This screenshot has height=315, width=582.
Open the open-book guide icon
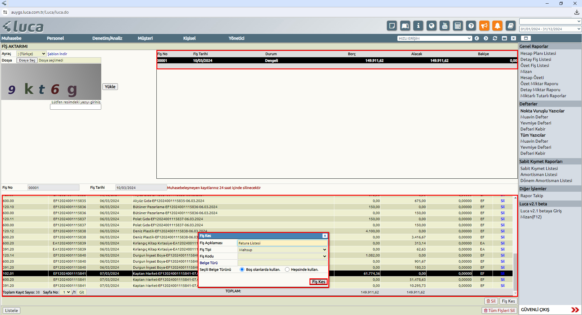click(405, 26)
